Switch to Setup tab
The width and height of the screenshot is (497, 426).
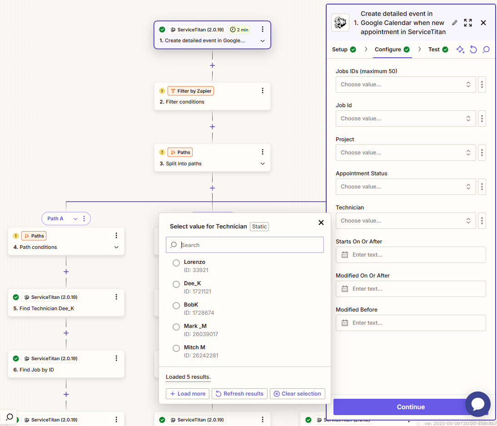click(x=344, y=50)
